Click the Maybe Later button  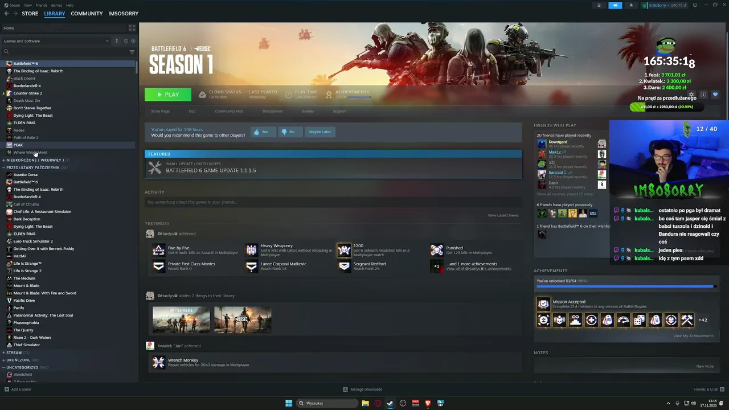tap(320, 132)
